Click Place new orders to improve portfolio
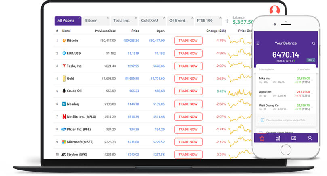This screenshot has height=176, width=327. tap(286, 120)
